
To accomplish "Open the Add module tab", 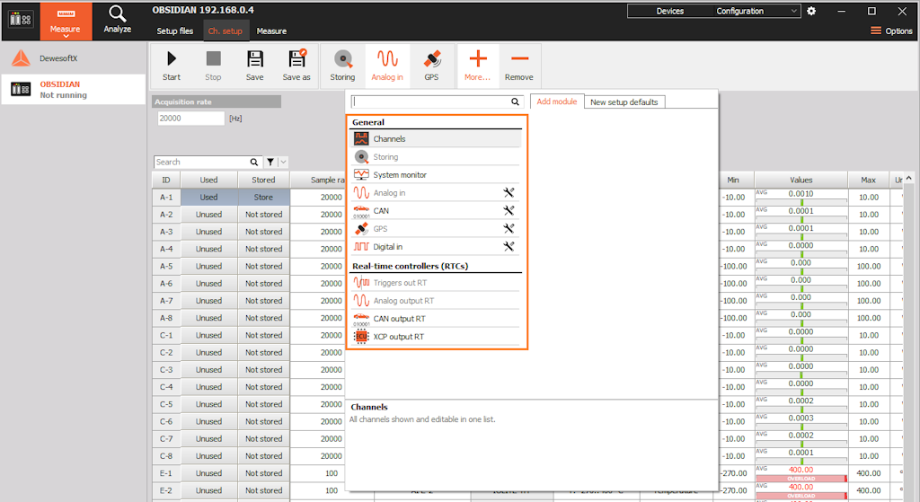I will [x=557, y=101].
